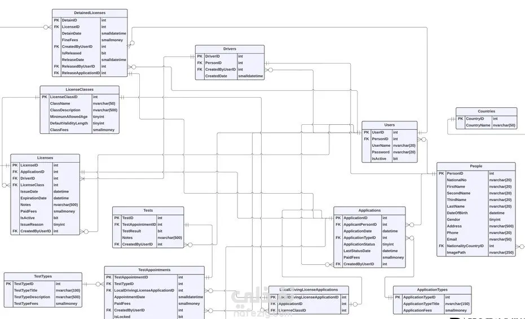
Task: Select the DetainedLicenses table title
Action: (90, 13)
